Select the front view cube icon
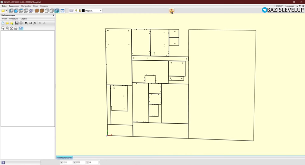305x165 pixels. click(x=11, y=11)
